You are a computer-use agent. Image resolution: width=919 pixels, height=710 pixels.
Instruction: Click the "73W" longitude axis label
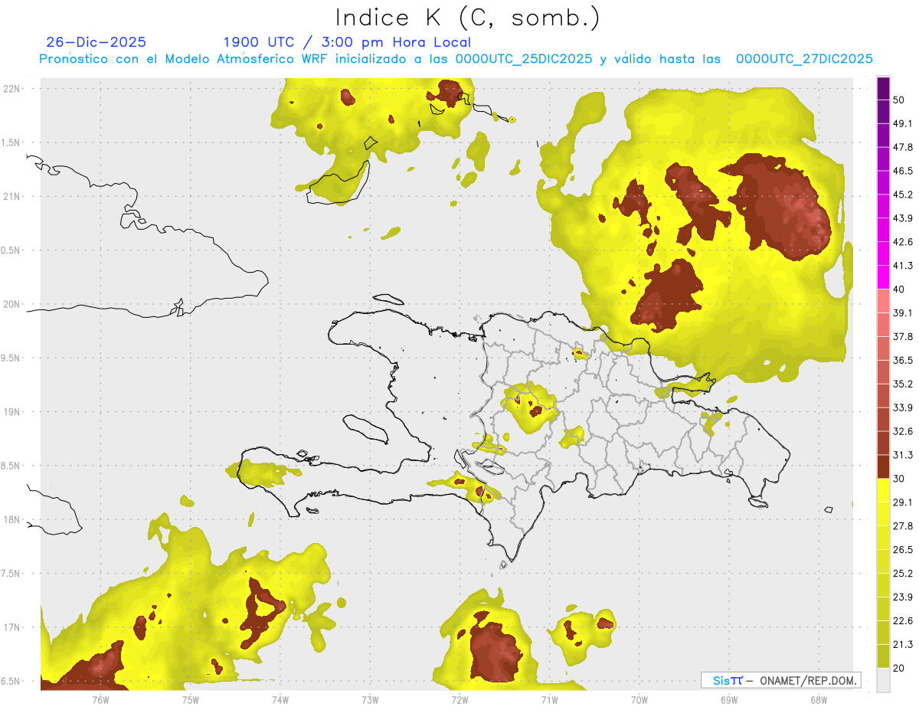coord(370,699)
